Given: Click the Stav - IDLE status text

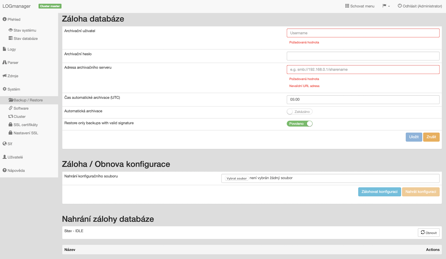Looking at the screenshot, I should tap(74, 231).
